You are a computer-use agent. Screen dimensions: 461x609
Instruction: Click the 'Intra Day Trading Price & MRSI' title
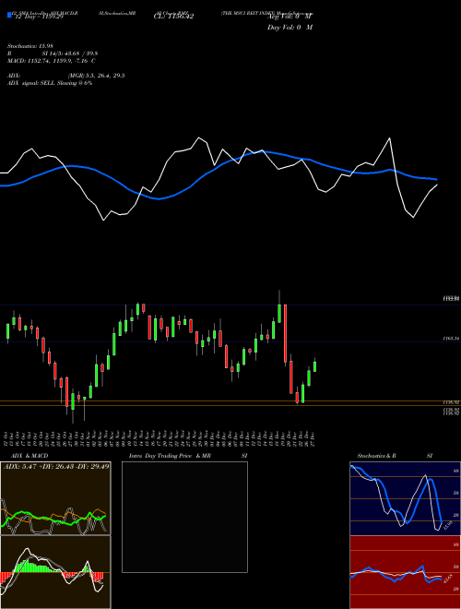pos(188,456)
